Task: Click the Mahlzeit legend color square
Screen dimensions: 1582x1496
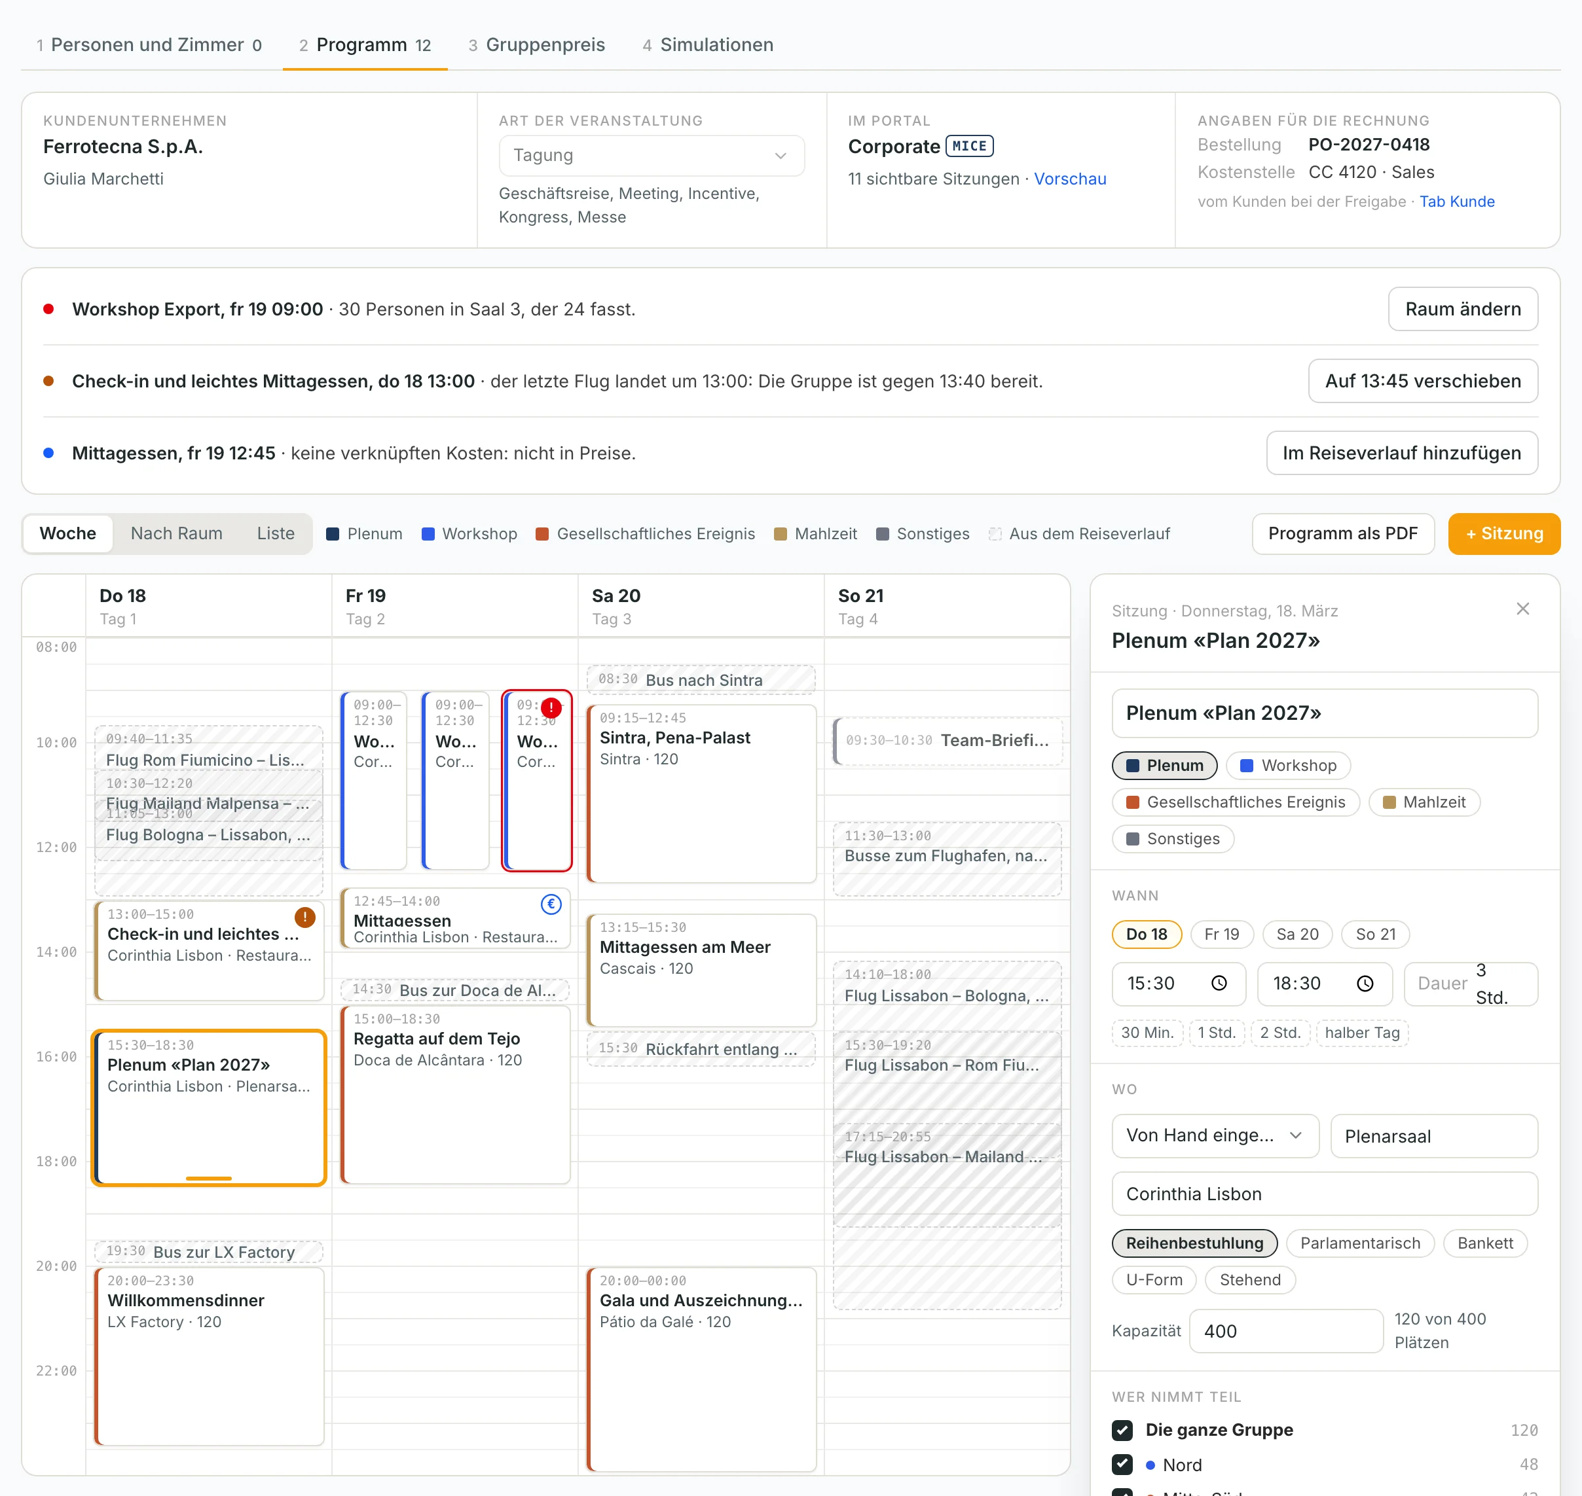Action: click(781, 534)
